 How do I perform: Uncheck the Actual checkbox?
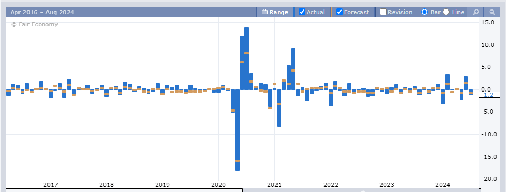click(302, 12)
